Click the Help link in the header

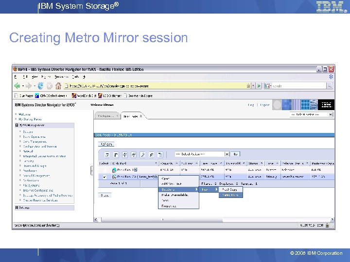251,105
